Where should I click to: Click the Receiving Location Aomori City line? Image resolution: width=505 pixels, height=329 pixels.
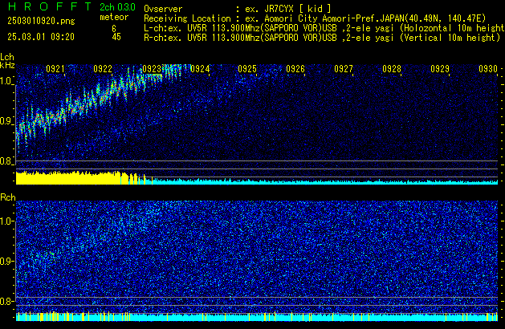315,18
